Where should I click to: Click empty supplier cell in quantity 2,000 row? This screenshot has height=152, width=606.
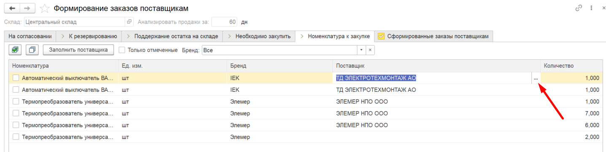coord(436,137)
